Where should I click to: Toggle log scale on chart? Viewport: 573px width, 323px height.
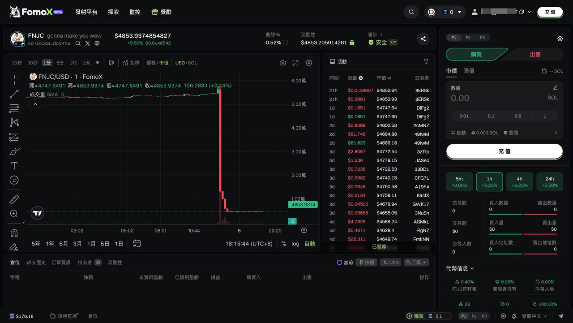(x=295, y=244)
